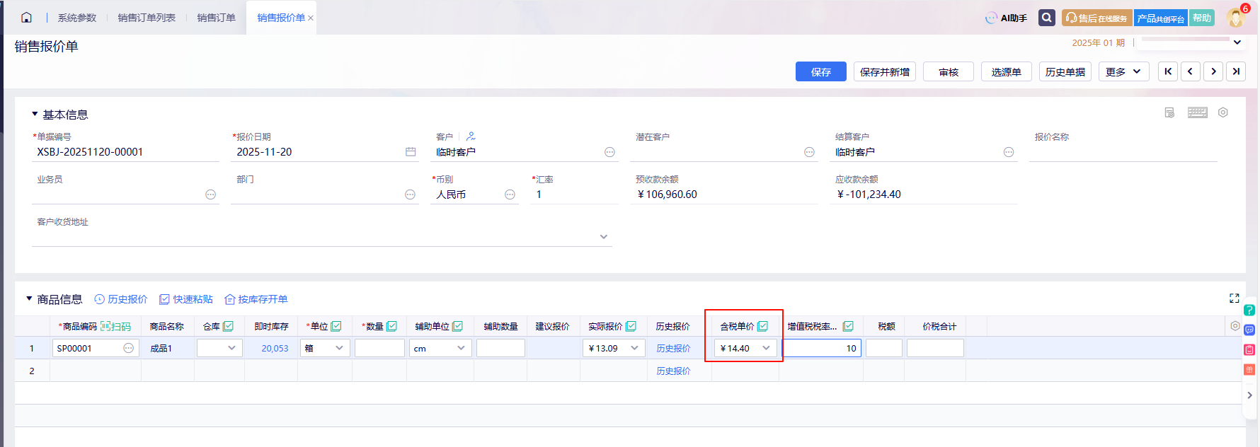Screen dimensions: 1260x447
Task: Click 按库存开单 link
Action: (256, 299)
